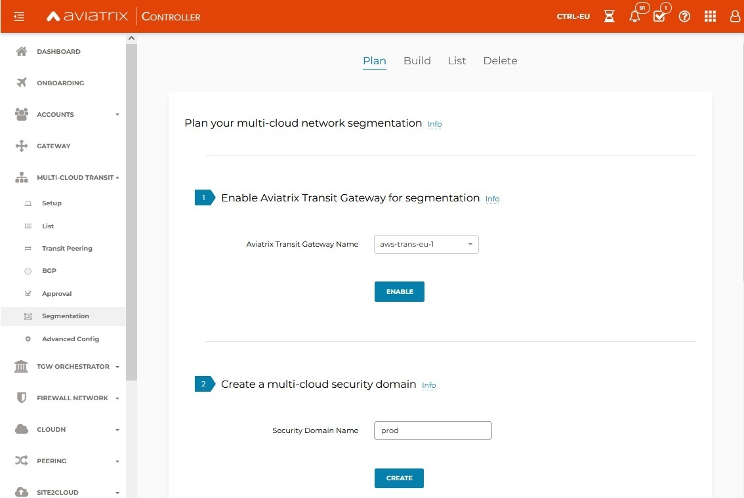Collapse the Multi-Cloud Transit menu arrow
The width and height of the screenshot is (744, 498).
117,178
